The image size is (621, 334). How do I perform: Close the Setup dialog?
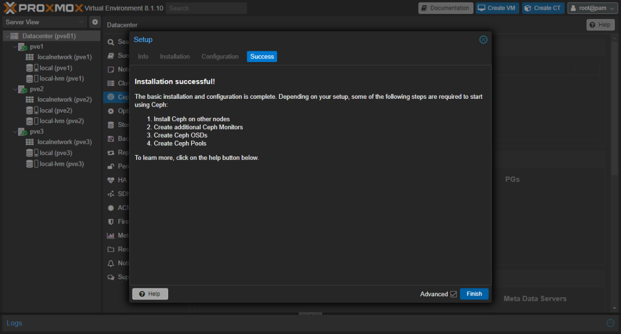[x=483, y=40]
